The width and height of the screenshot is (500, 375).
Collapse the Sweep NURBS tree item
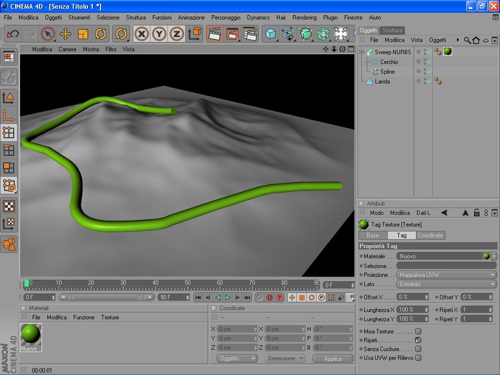(x=362, y=52)
